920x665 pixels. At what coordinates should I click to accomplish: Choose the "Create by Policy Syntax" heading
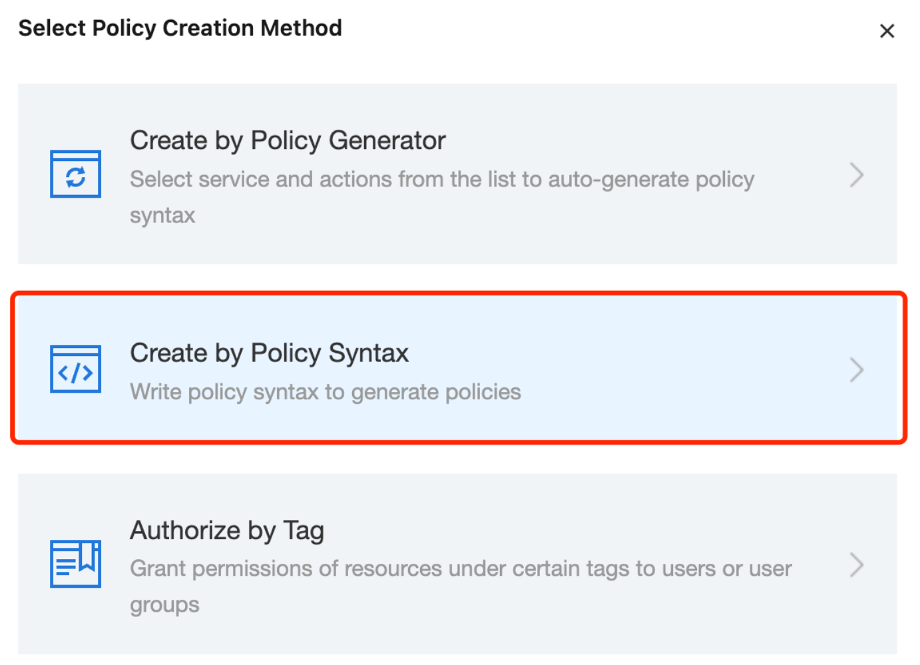click(x=269, y=353)
